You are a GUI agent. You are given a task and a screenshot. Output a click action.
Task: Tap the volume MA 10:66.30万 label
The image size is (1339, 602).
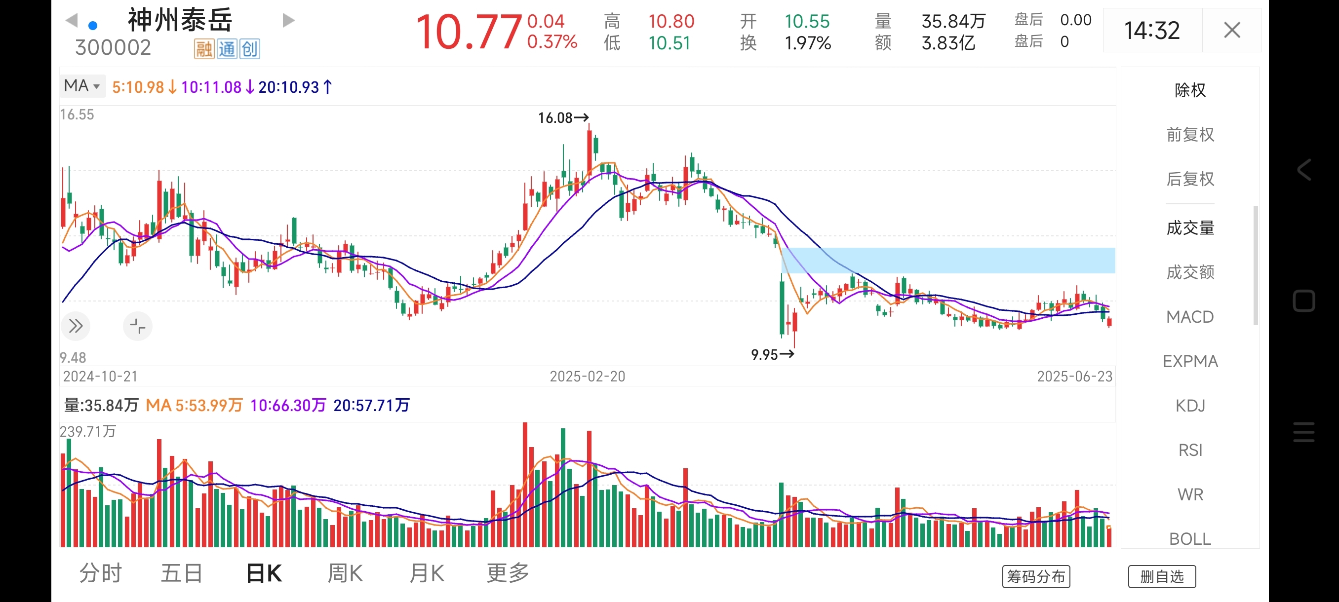coord(288,405)
